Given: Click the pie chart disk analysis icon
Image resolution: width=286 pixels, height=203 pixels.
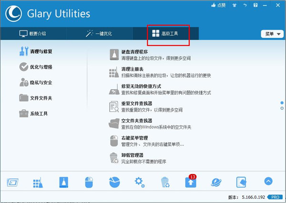Looking at the screenshot, I should (x=114, y=182).
